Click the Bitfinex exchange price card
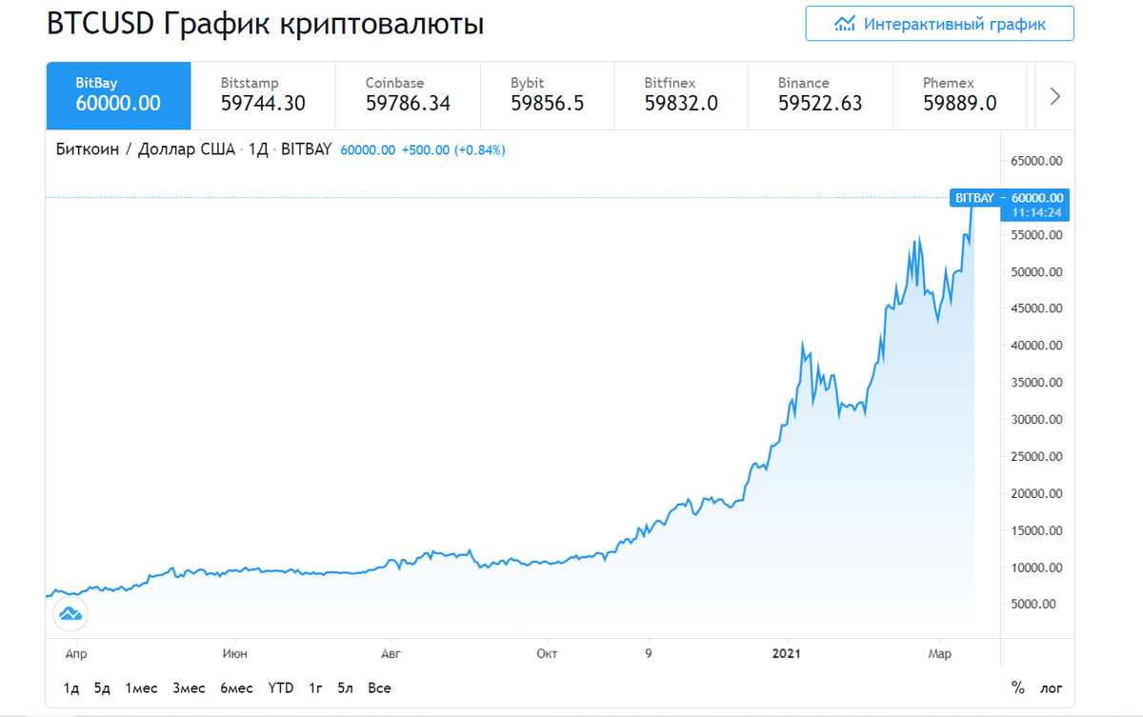1143x717 pixels. tap(682, 94)
